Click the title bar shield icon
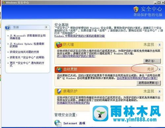The height and width of the screenshot is (128, 165). click(x=4, y=2)
